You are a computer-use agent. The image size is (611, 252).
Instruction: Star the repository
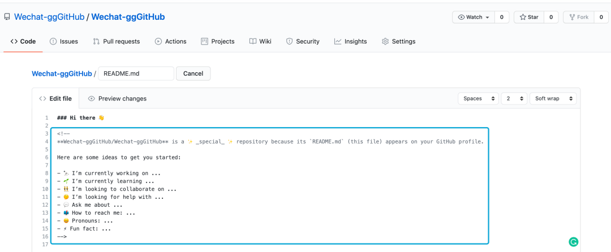[x=529, y=17]
